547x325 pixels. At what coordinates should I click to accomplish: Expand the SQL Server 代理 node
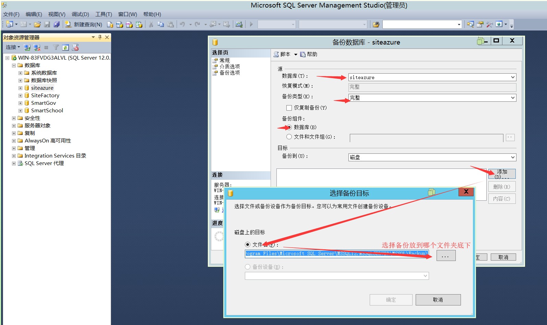(14, 163)
